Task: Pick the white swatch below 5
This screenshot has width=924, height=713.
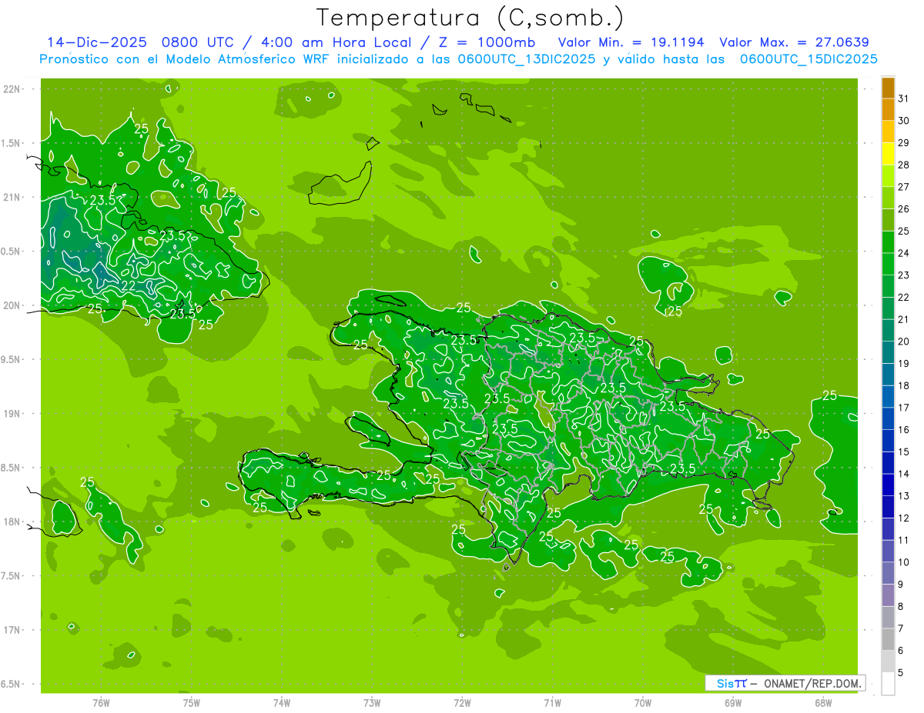Action: [888, 684]
